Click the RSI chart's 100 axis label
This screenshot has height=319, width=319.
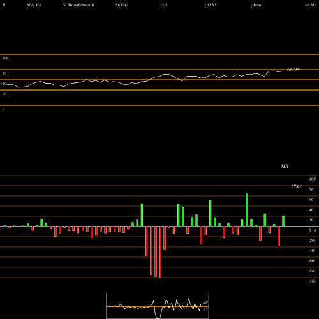pyautogui.click(x=5, y=58)
